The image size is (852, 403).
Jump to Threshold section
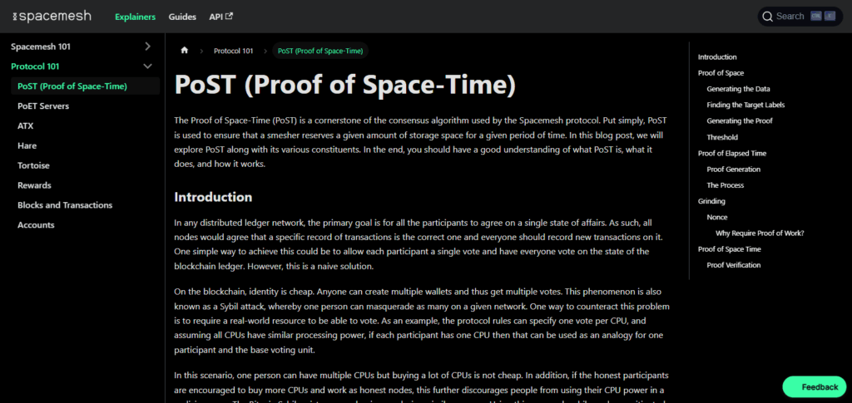(722, 137)
